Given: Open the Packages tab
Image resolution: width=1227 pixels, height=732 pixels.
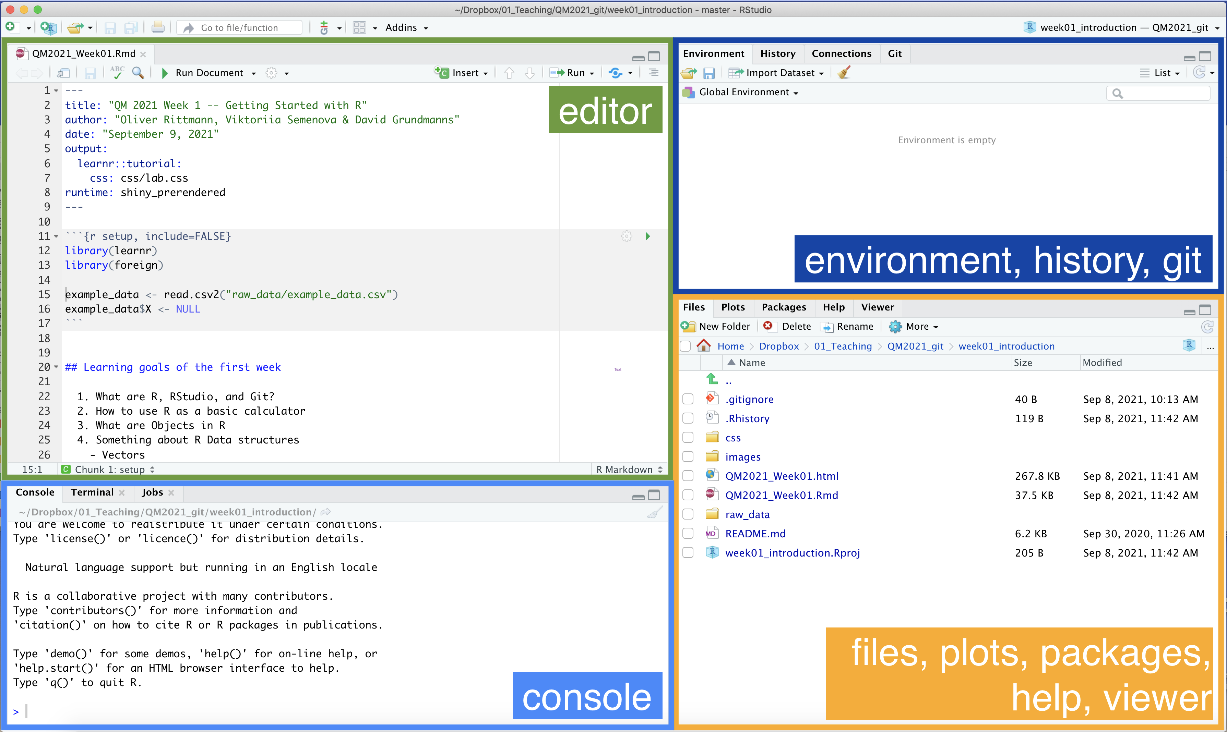Looking at the screenshot, I should [x=783, y=307].
